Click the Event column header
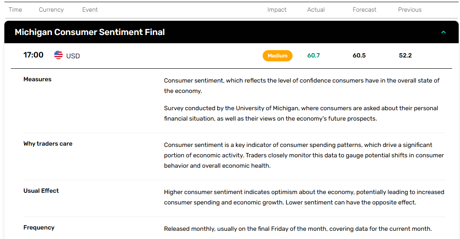Screen dimensions: 460x239 coord(90,10)
